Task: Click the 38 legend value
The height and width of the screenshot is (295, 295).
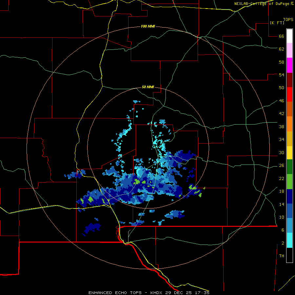Action: click(282, 127)
